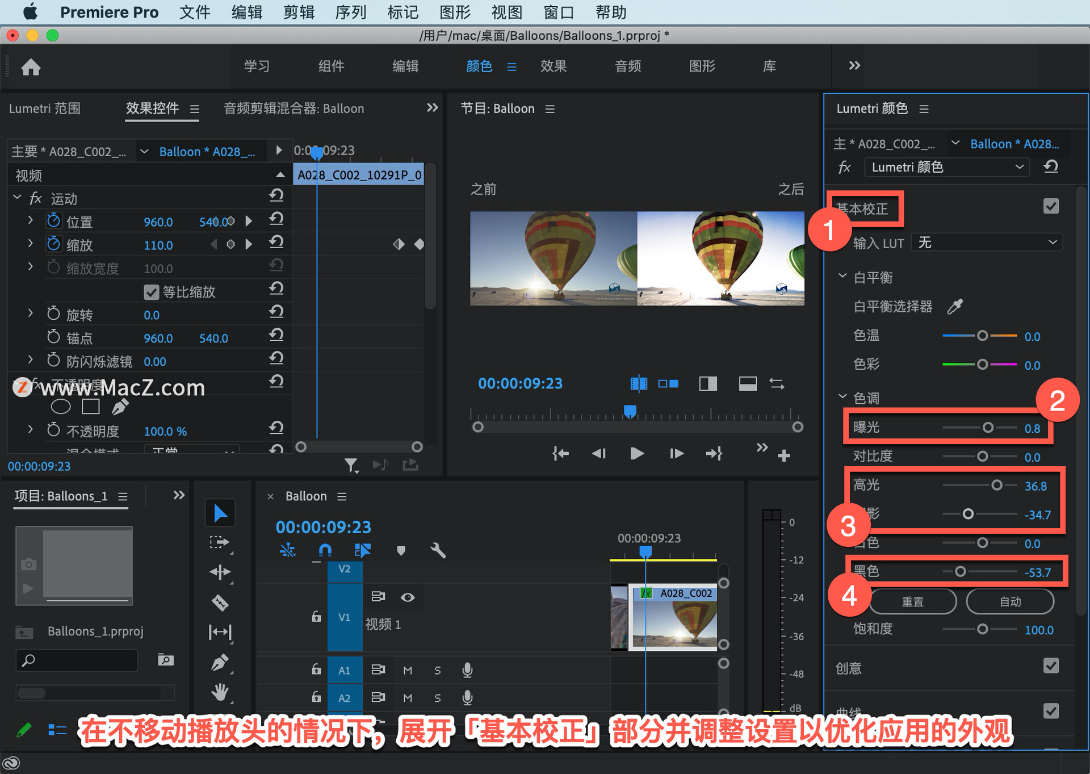1090x774 pixels.
Task: Select the Hand tool
Action: [x=220, y=692]
